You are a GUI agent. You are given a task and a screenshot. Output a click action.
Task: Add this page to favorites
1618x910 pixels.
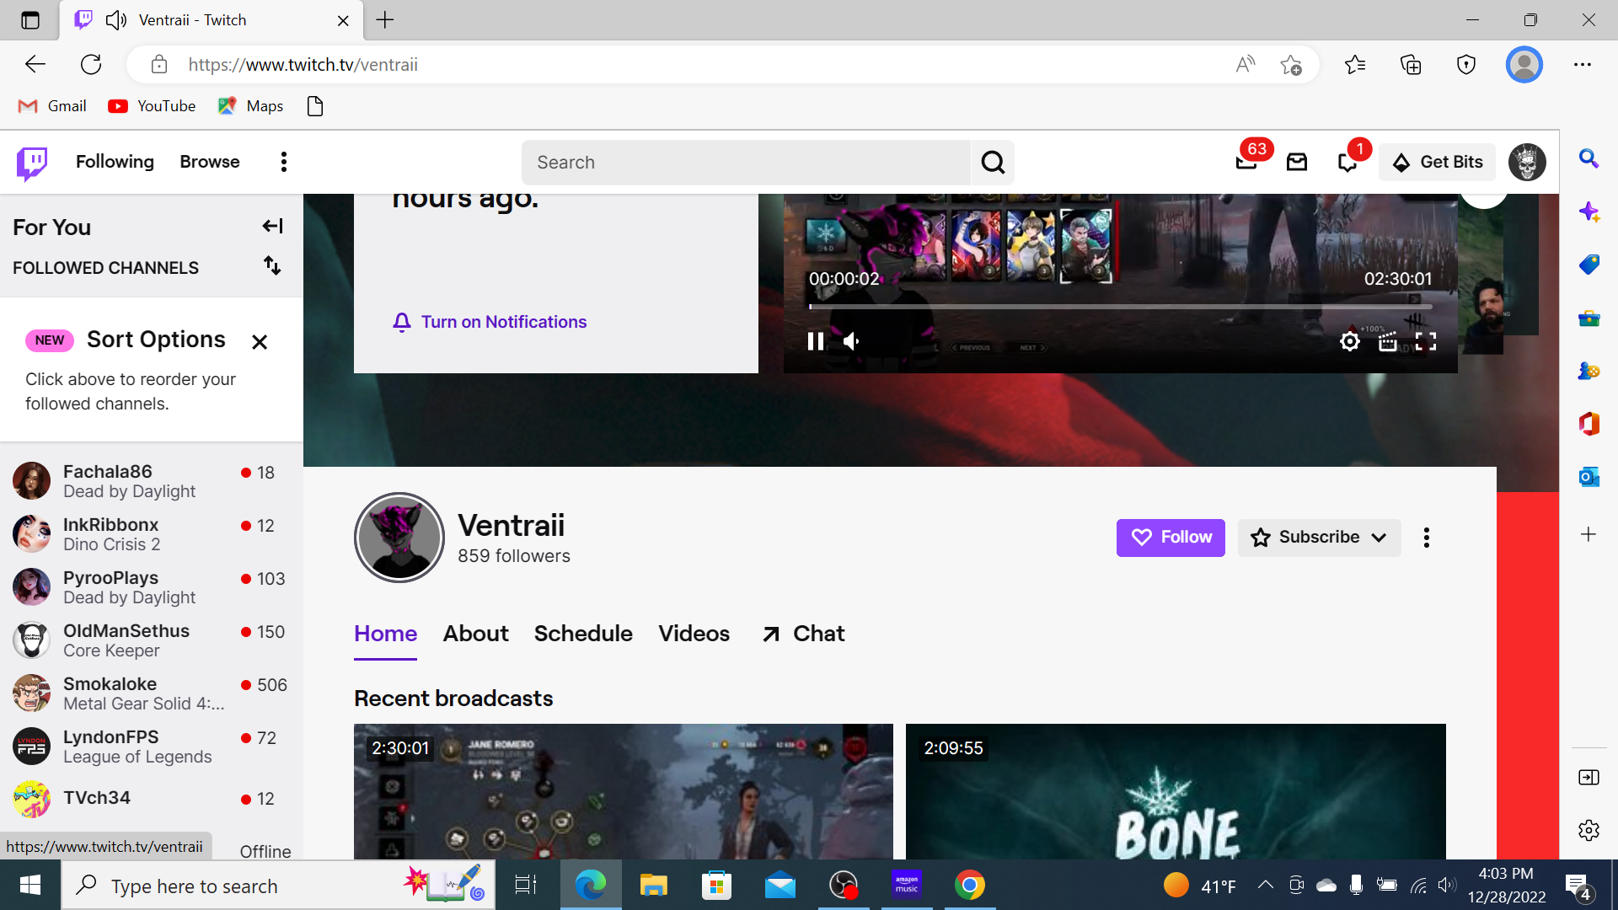click(1290, 65)
